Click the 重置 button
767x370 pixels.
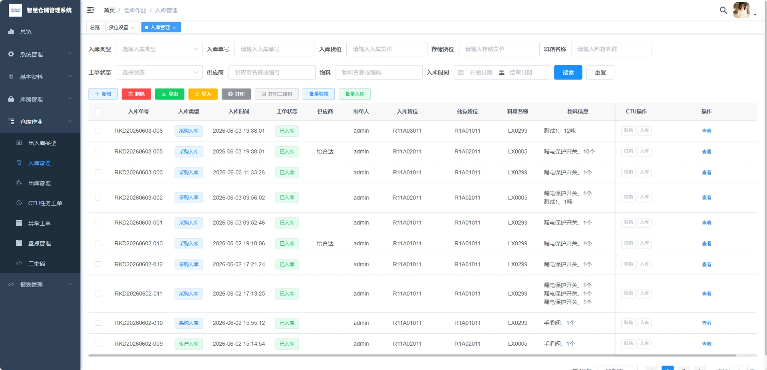[x=600, y=72]
